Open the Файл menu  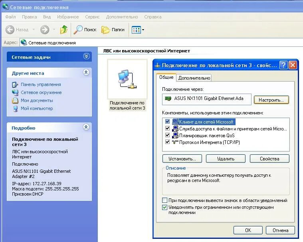(x=10, y=17)
